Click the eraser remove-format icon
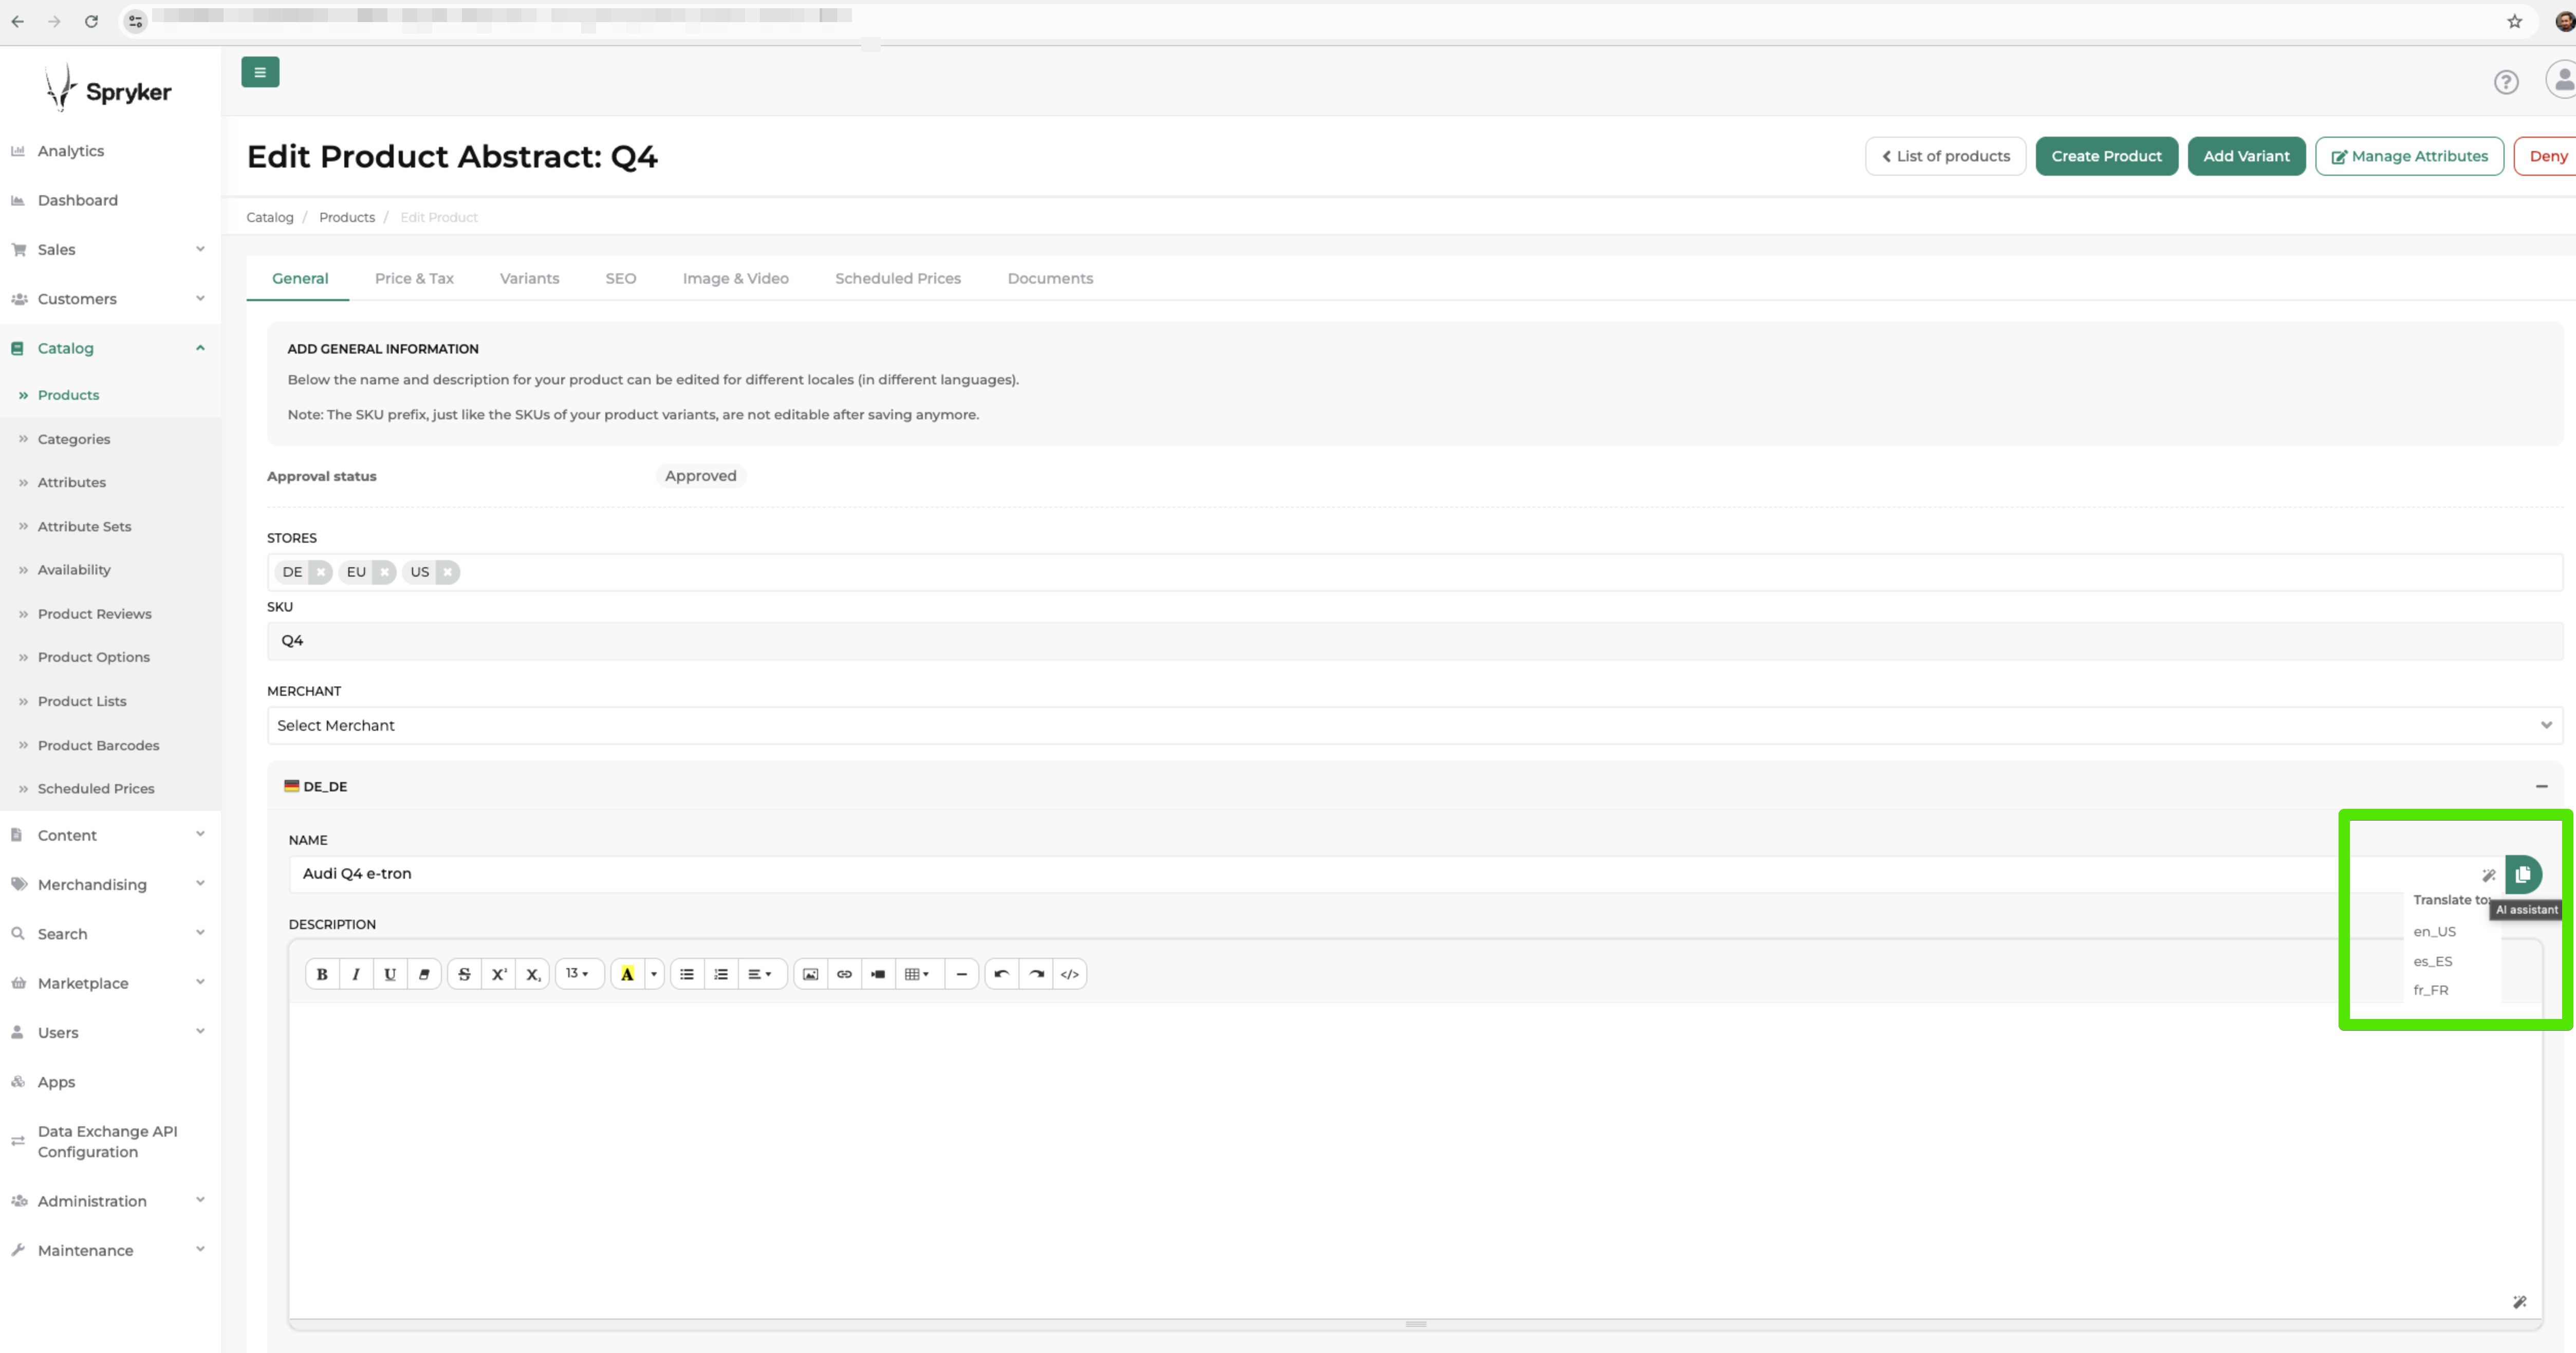Image resolution: width=2576 pixels, height=1353 pixels. 424,974
